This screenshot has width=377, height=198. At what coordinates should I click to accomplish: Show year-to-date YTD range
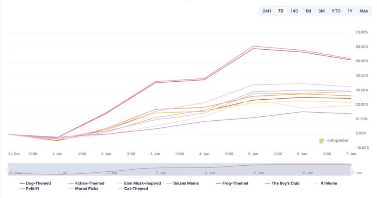pos(336,11)
